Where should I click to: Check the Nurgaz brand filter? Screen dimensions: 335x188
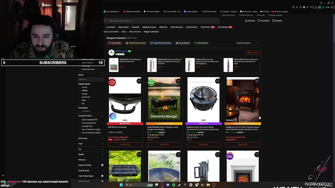point(80,94)
